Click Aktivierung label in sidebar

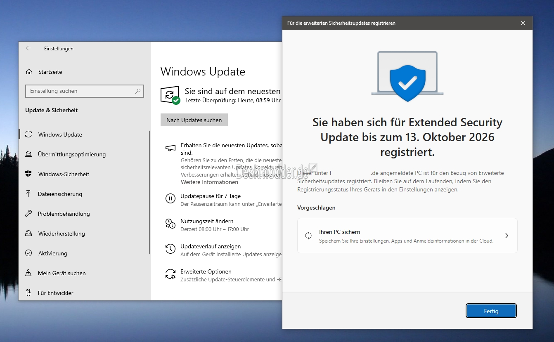(53, 253)
